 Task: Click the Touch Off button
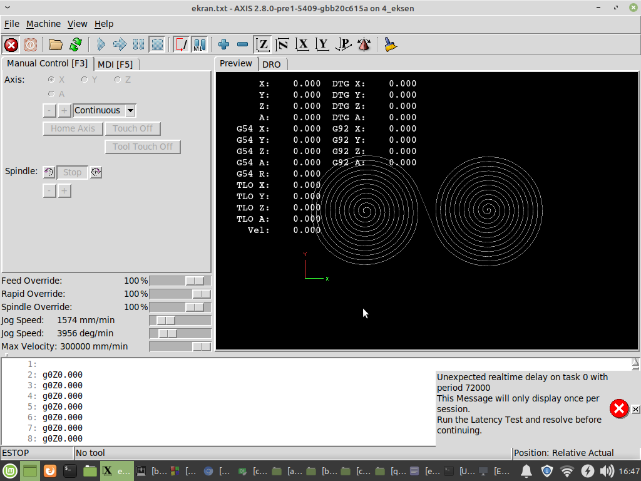[133, 128]
